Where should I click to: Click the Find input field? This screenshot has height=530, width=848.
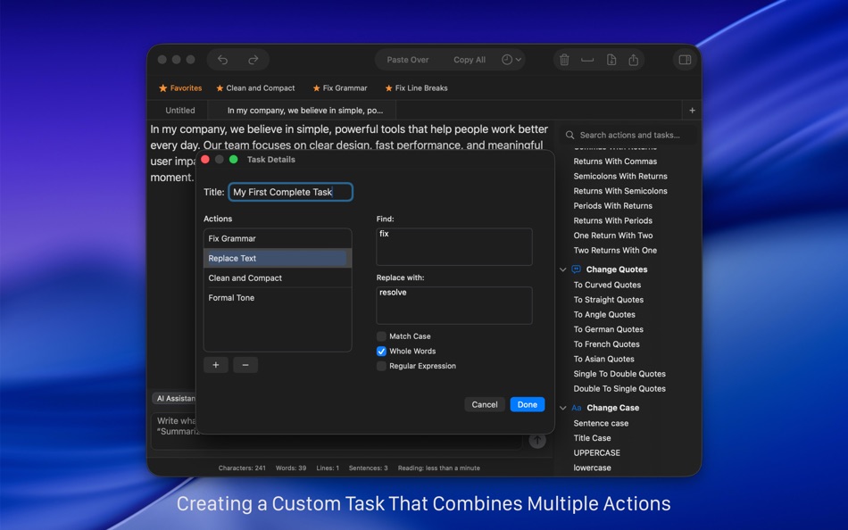click(453, 246)
